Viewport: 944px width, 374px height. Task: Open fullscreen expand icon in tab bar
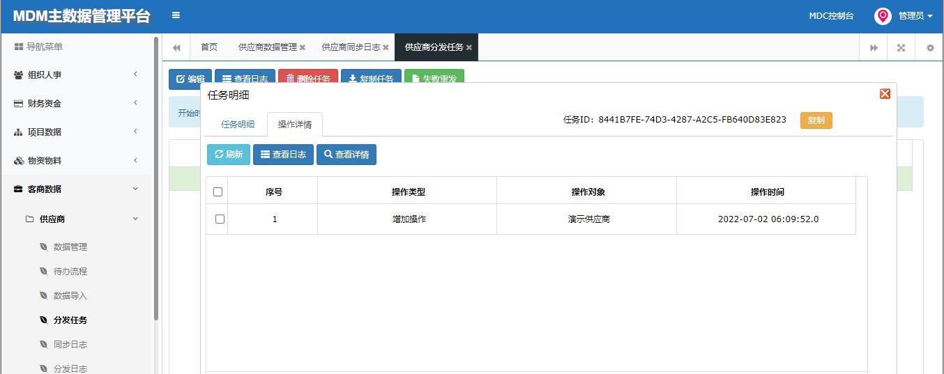tap(901, 47)
